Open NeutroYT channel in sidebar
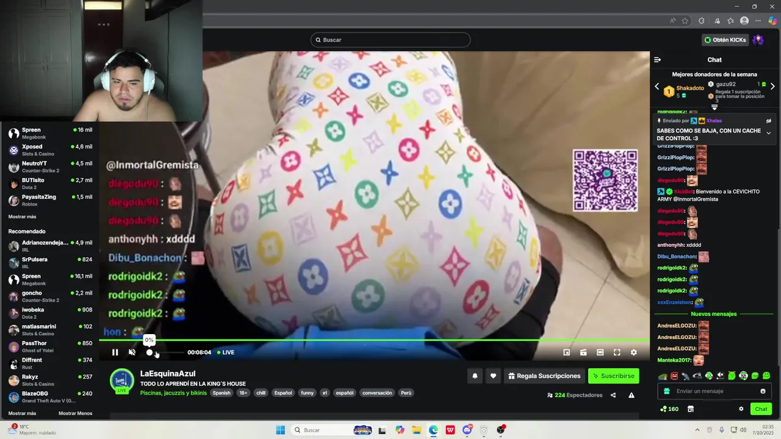781x439 pixels. click(50, 166)
